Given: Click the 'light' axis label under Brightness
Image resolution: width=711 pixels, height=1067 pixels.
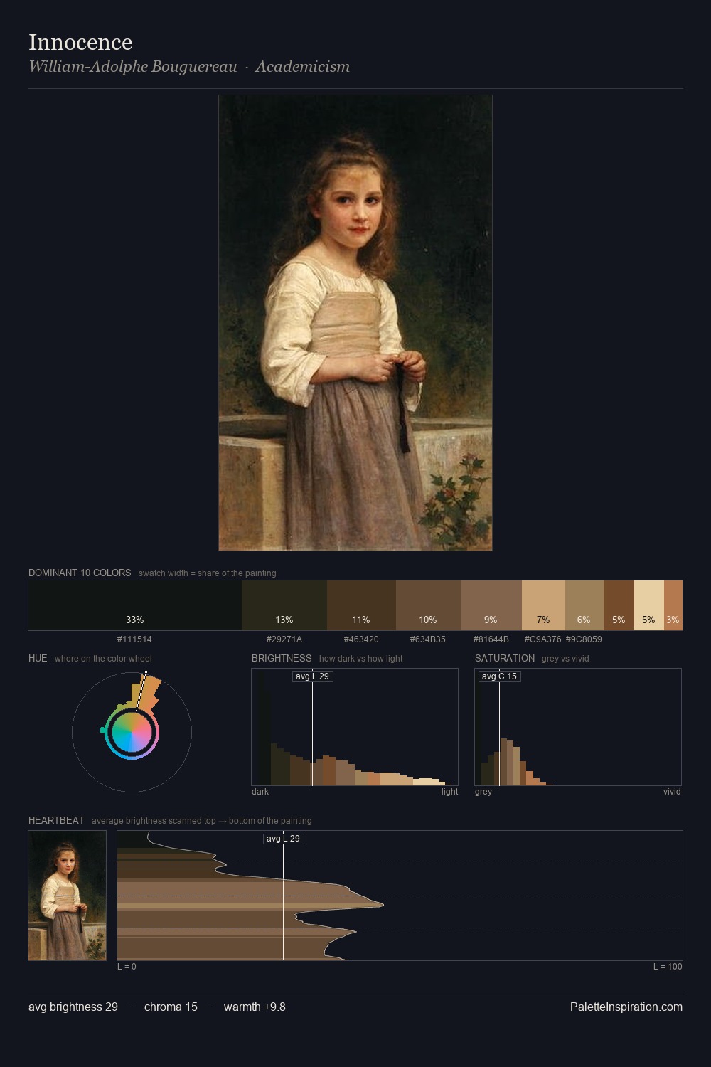Looking at the screenshot, I should click(449, 792).
